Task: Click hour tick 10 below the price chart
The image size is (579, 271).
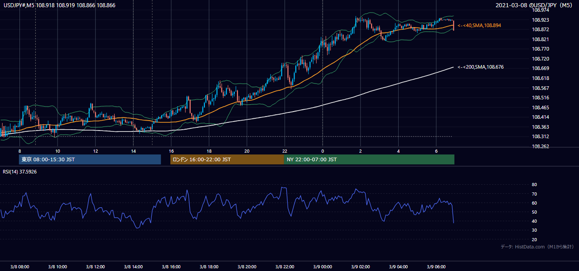Action: point(58,151)
